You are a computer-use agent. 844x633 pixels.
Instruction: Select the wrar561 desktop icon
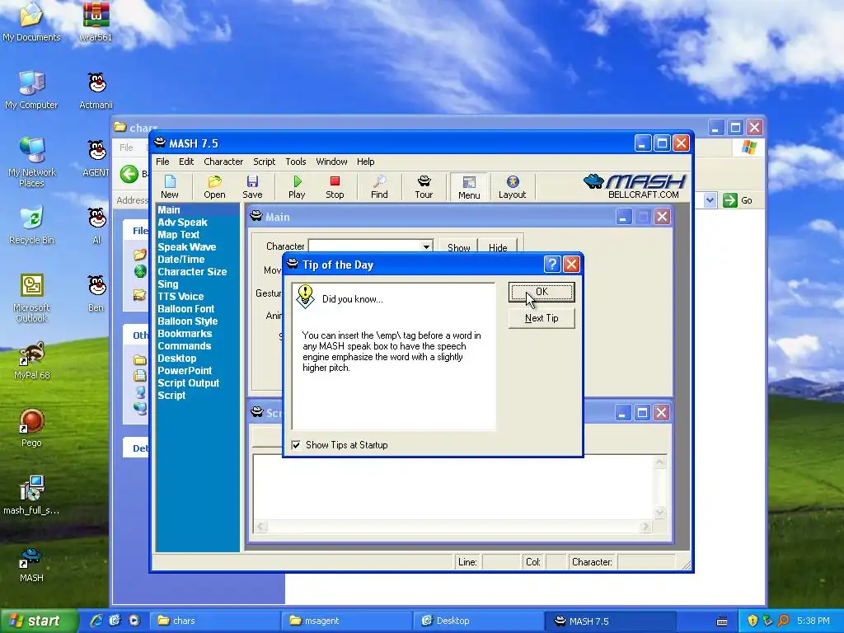click(96, 22)
